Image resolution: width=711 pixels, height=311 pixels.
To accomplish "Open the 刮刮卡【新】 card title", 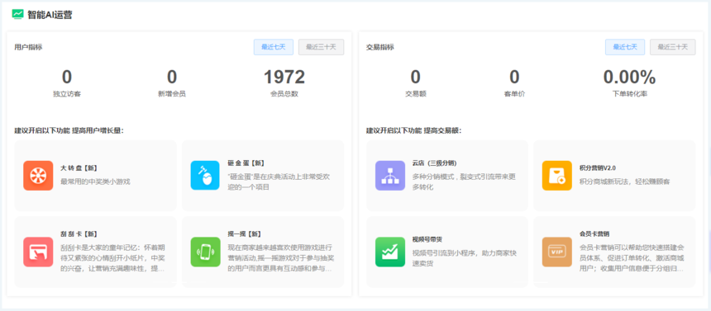I will coord(79,234).
